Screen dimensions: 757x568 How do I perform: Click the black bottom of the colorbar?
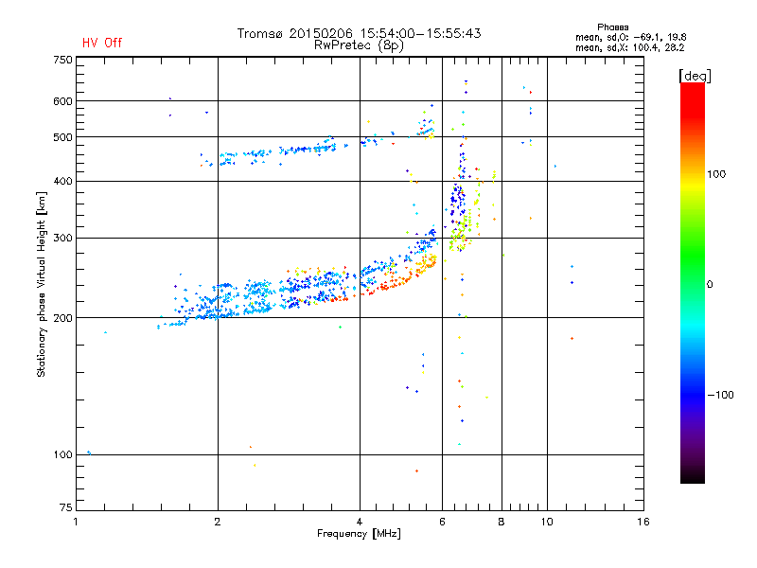coord(693,476)
